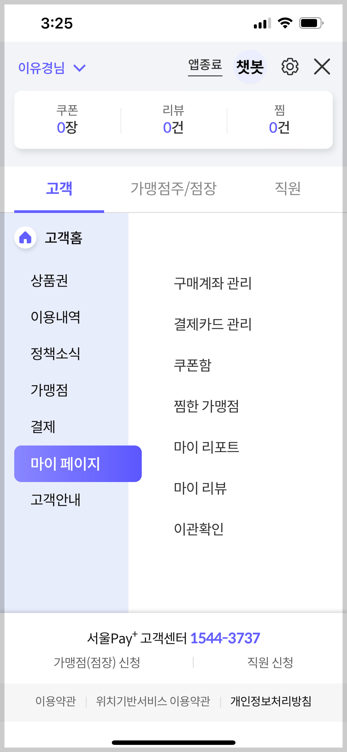
Task: Open app settings via the gear icon
Action: pos(290,67)
